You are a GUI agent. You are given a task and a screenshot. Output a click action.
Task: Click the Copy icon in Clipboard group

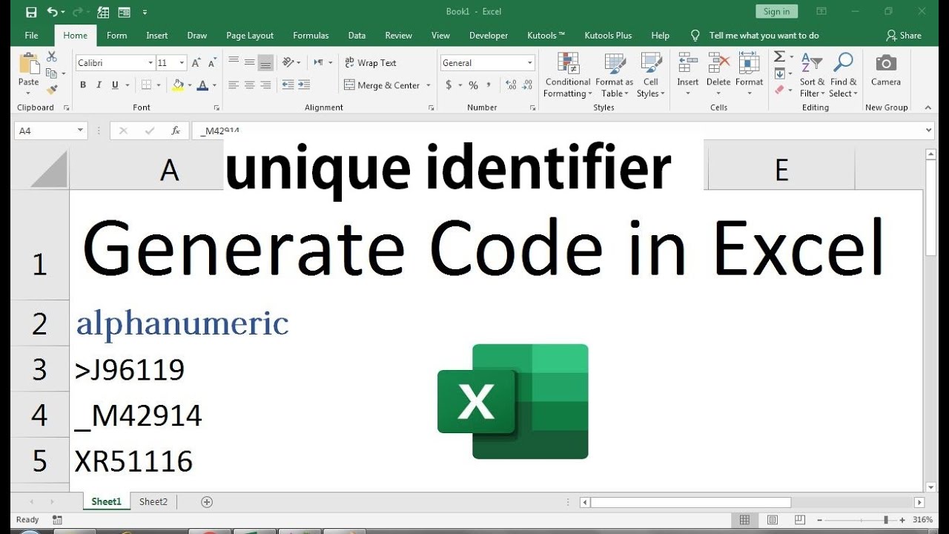click(x=51, y=73)
